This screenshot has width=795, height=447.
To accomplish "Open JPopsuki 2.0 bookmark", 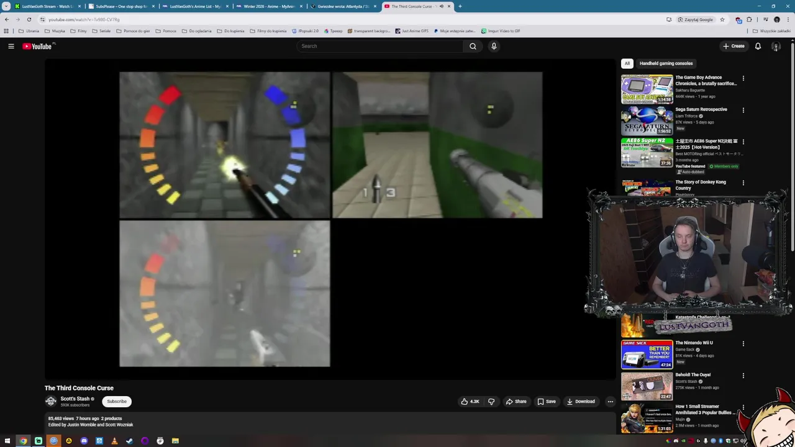I will [x=304, y=31].
